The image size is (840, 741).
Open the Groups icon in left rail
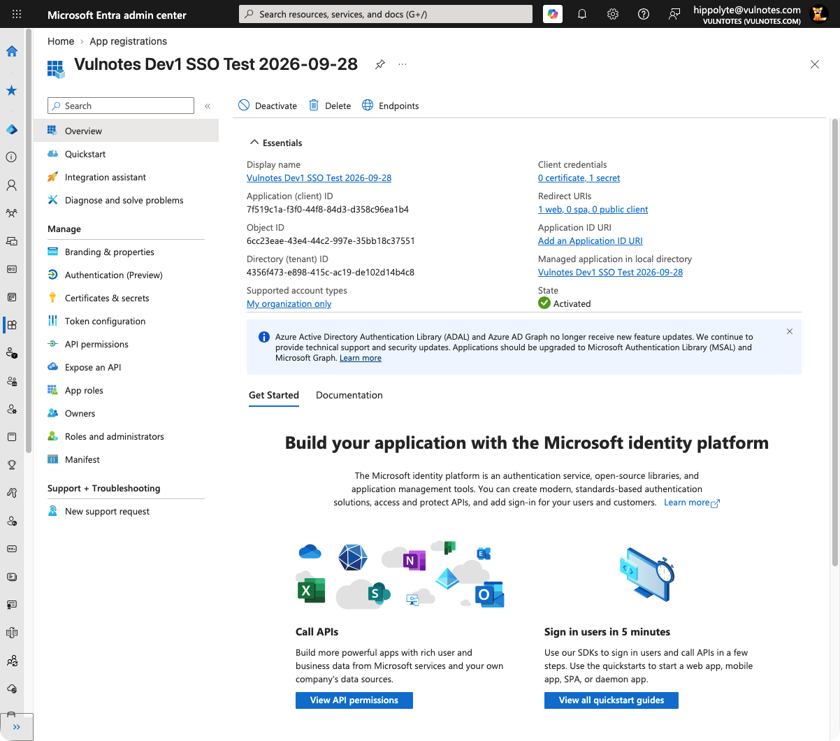click(x=12, y=213)
